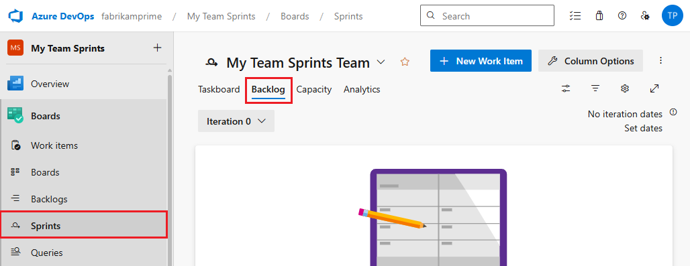690x266 pixels.
Task: Select the Sprints breadcrumb in header
Action: pyautogui.click(x=348, y=16)
